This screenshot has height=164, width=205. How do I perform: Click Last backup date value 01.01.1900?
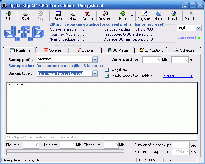(x=144, y=29)
